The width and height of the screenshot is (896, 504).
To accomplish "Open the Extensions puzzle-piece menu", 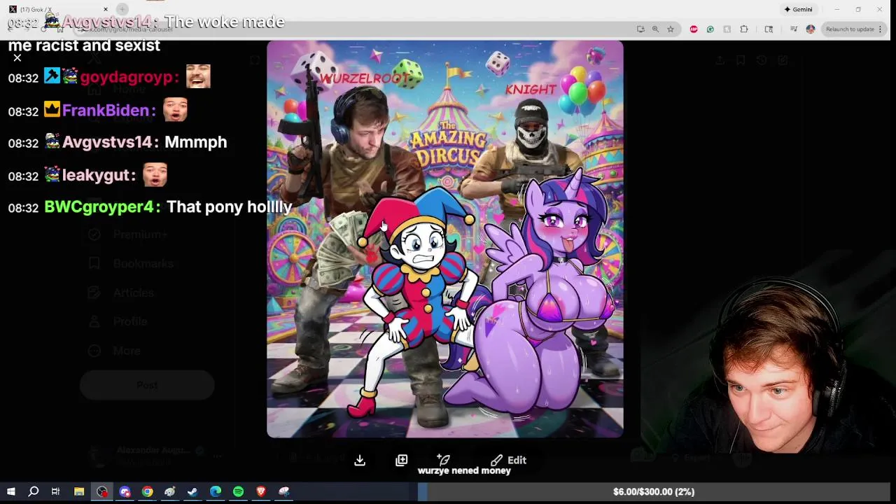I will 743,29.
